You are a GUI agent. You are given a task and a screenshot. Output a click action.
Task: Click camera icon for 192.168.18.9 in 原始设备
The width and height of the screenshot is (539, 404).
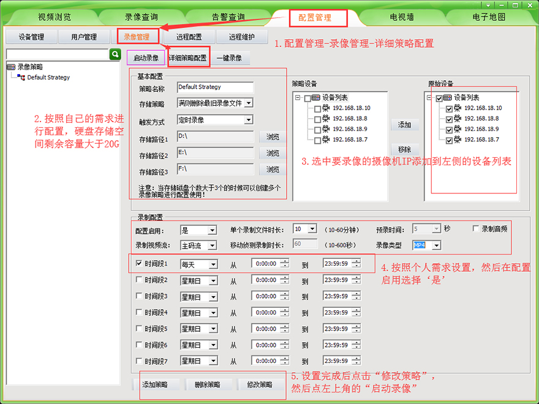tap(458, 130)
